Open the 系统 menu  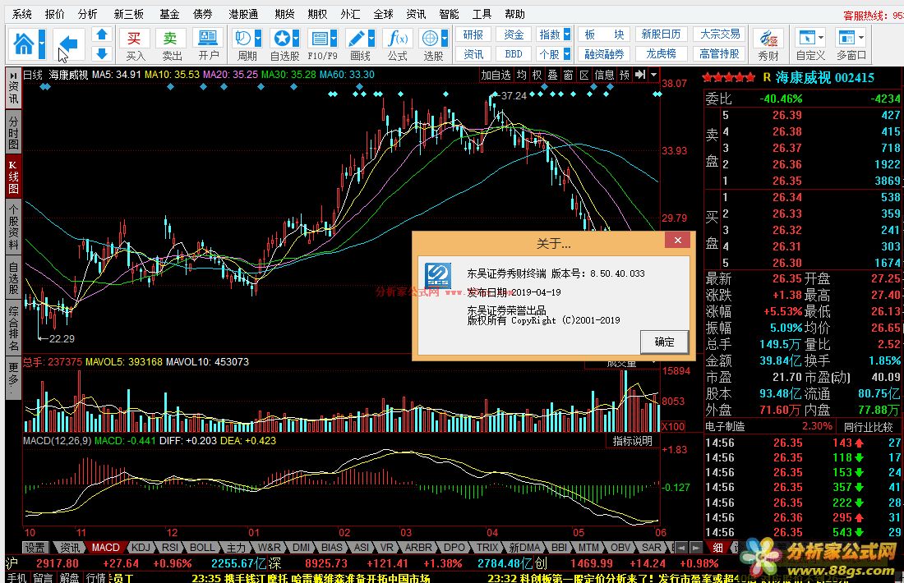click(x=22, y=14)
